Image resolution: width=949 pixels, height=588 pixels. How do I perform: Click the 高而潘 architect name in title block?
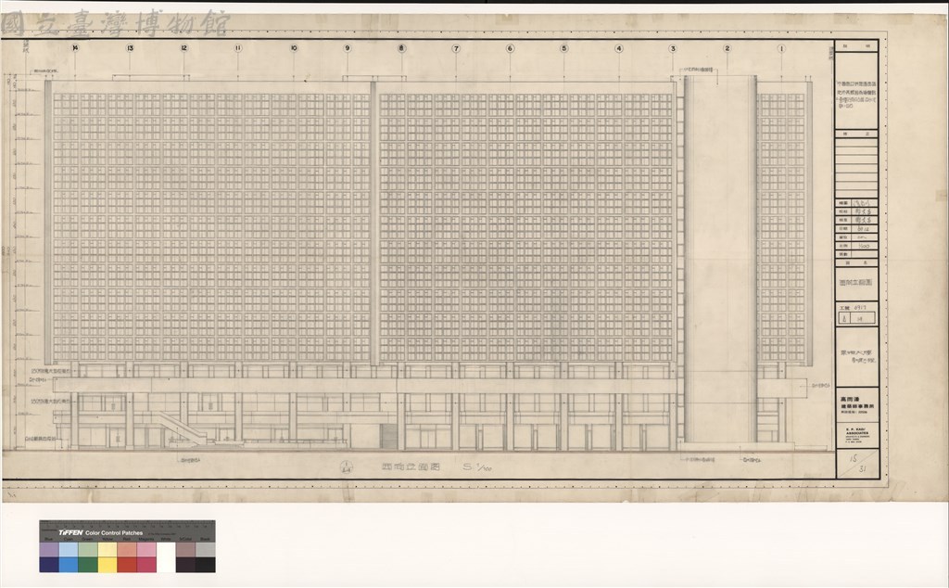(x=851, y=399)
